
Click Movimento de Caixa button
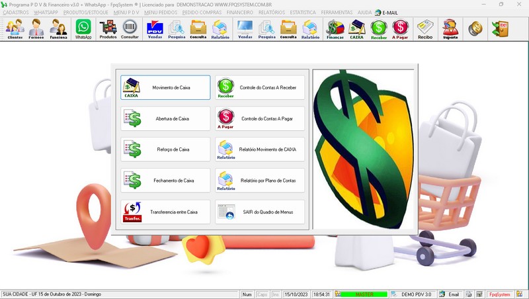click(x=165, y=87)
